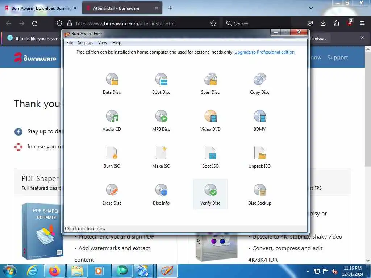371x278 pixels.
Task: Open the Firefox extensions menu
Action: (x=336, y=24)
